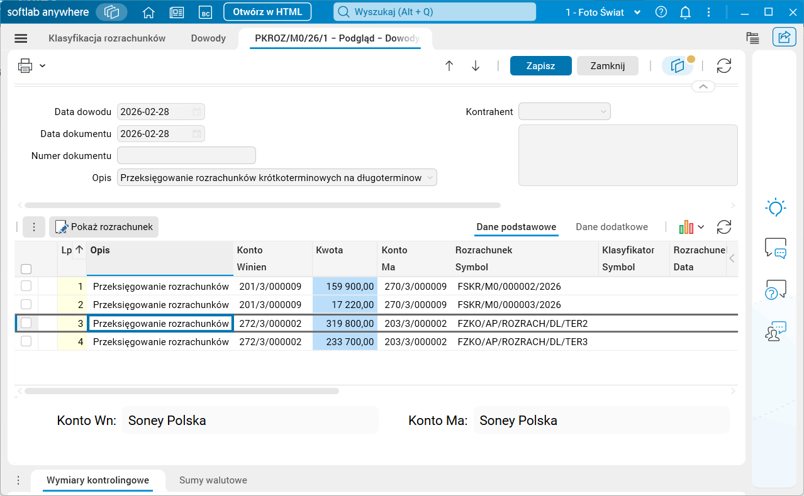Open the hamburger main menu

click(21, 38)
